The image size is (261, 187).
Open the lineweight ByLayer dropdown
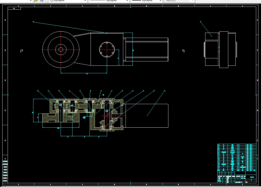click(147, 1)
